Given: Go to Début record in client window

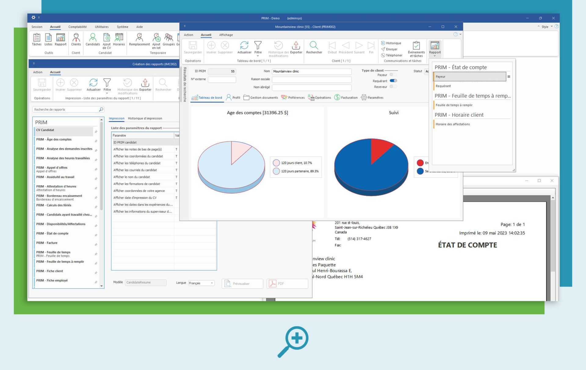Looking at the screenshot, I should tap(332, 47).
